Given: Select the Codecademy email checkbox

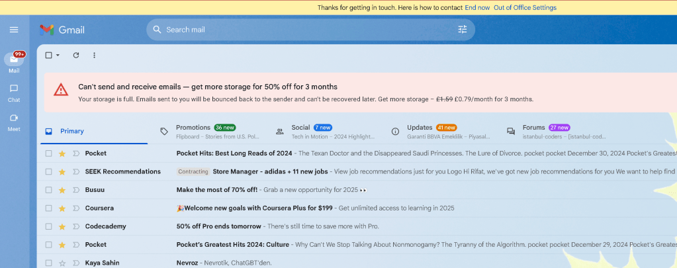Looking at the screenshot, I should 48,226.
